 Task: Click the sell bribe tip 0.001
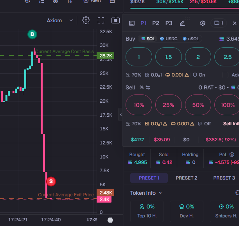pyautogui.click(x=182, y=124)
